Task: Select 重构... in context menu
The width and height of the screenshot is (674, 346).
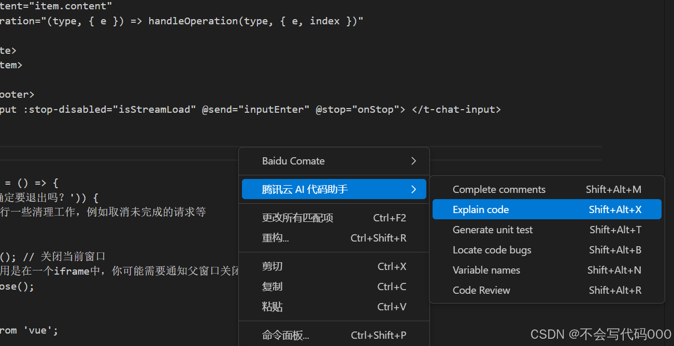Action: (x=334, y=238)
